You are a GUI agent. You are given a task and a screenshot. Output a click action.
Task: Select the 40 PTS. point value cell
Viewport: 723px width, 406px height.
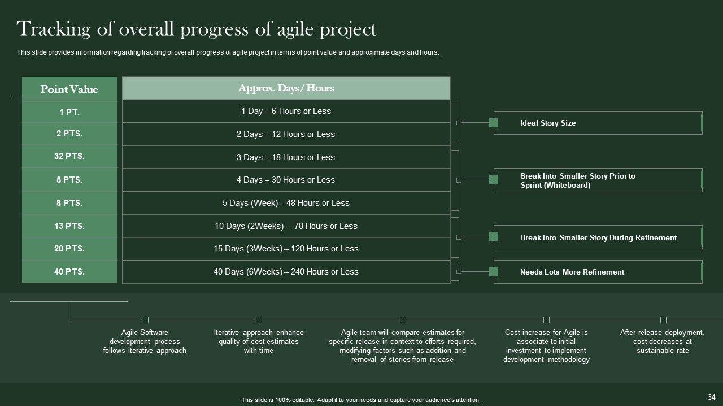(69, 272)
